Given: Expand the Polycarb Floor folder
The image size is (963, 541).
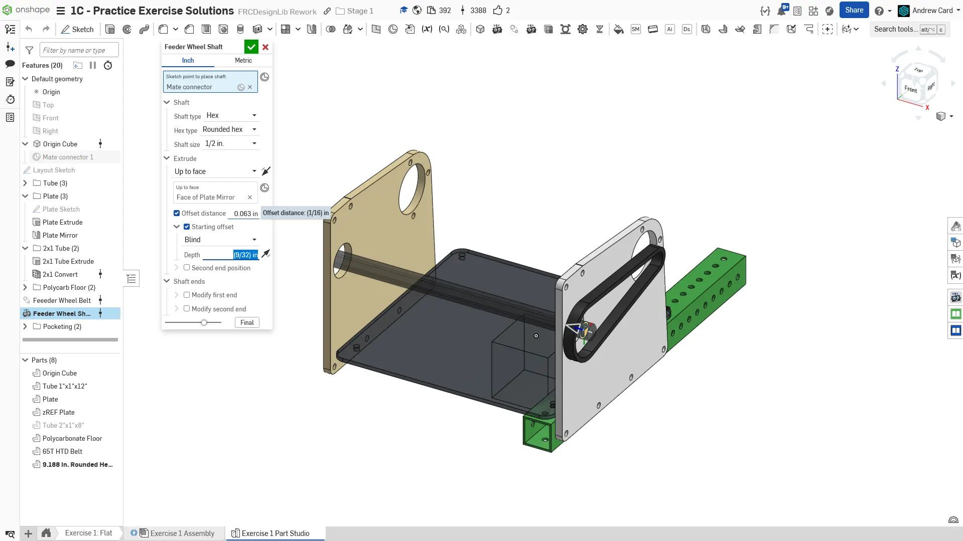Looking at the screenshot, I should pos(26,287).
